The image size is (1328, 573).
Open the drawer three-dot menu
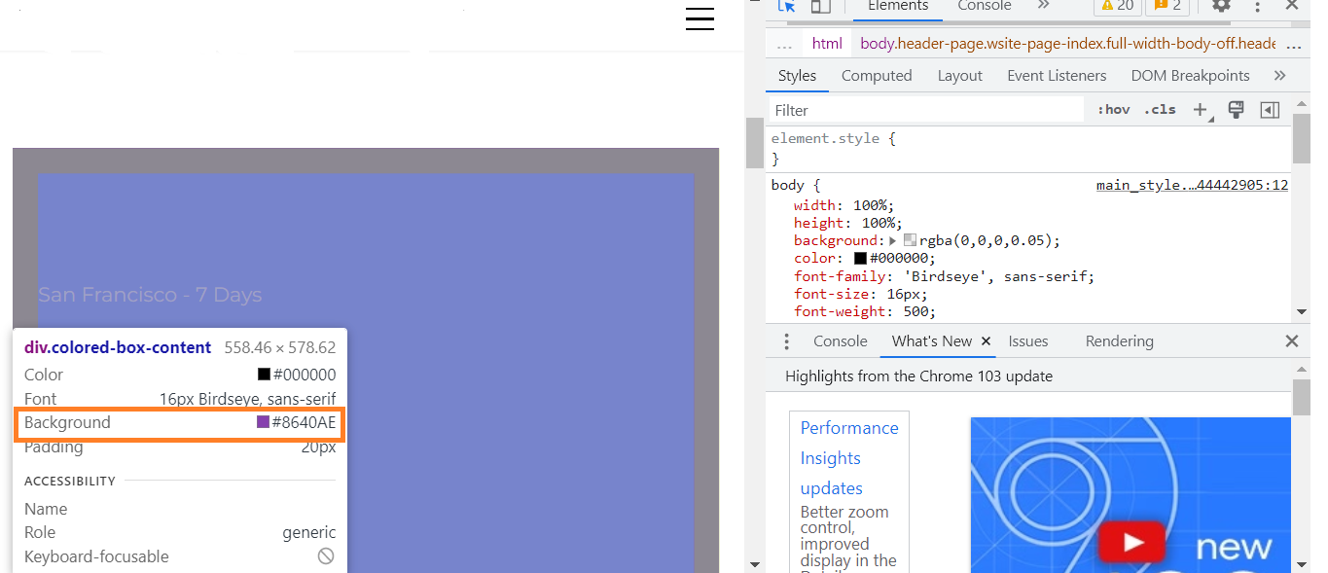pos(787,341)
